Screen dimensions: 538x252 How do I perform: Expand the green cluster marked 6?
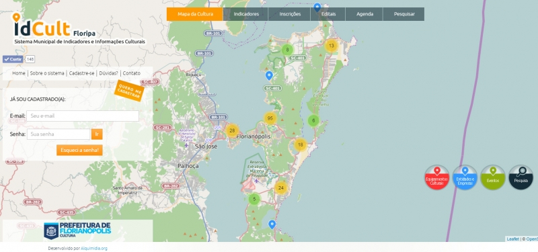(313, 121)
